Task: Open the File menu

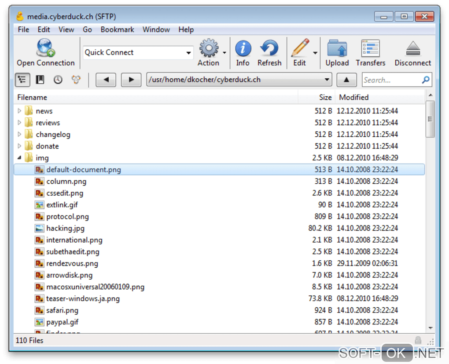Action: click(x=23, y=29)
